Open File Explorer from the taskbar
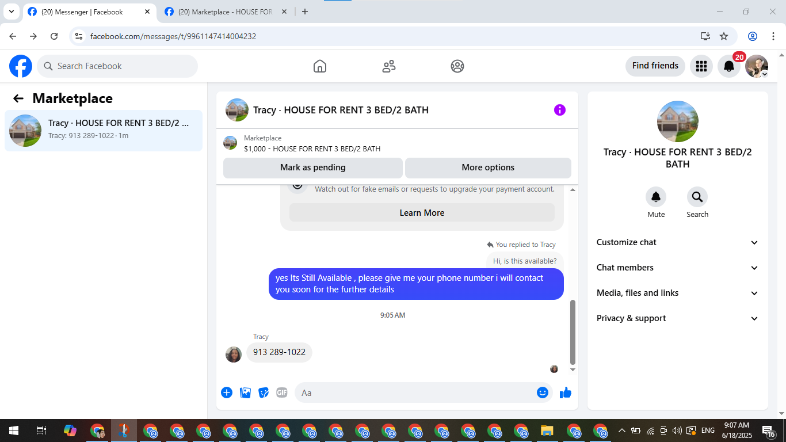 click(x=547, y=430)
